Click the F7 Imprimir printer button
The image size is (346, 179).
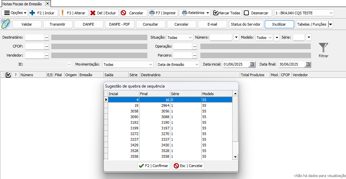[x=163, y=13]
